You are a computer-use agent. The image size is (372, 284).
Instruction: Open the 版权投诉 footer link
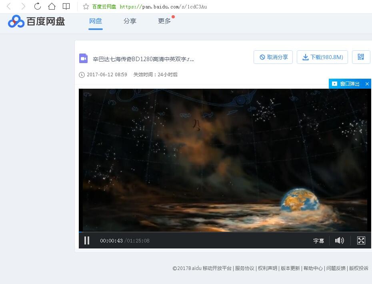358,268
